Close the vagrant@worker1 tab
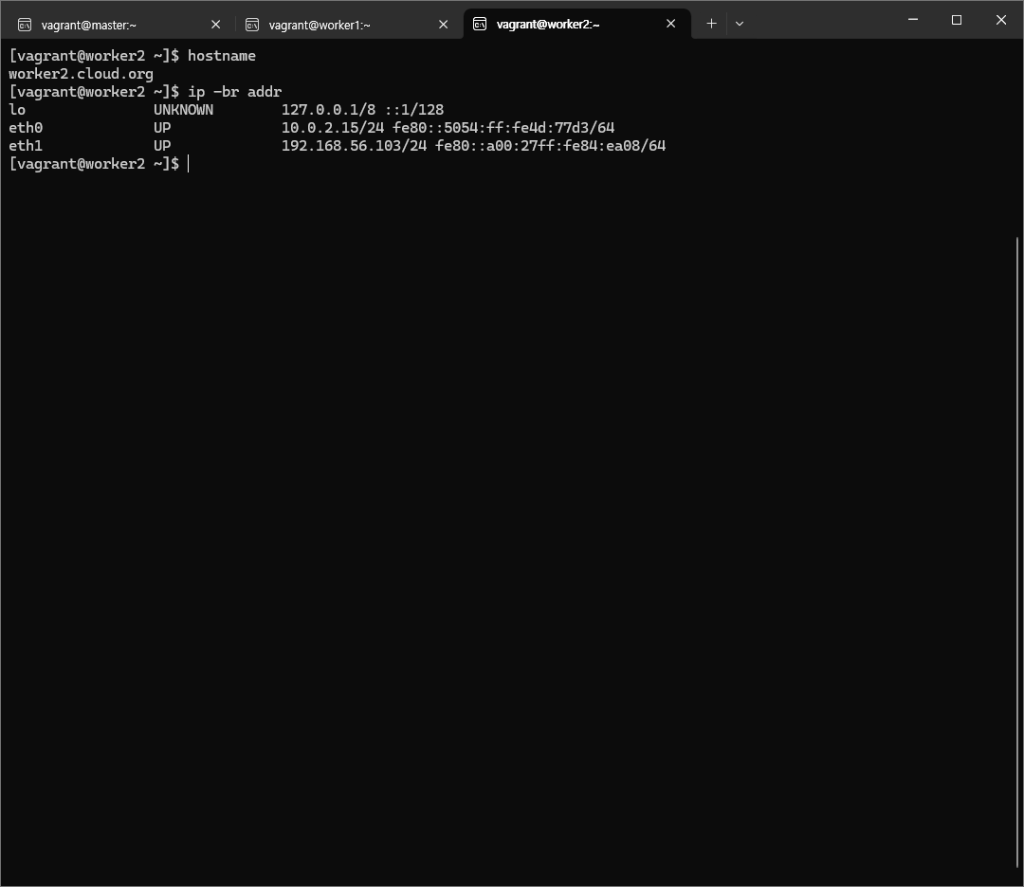The width and height of the screenshot is (1024, 887). point(443,25)
